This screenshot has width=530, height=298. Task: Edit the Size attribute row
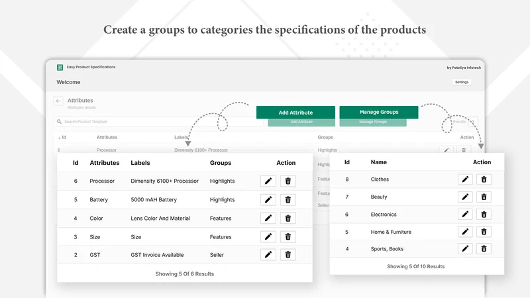pyautogui.click(x=268, y=237)
